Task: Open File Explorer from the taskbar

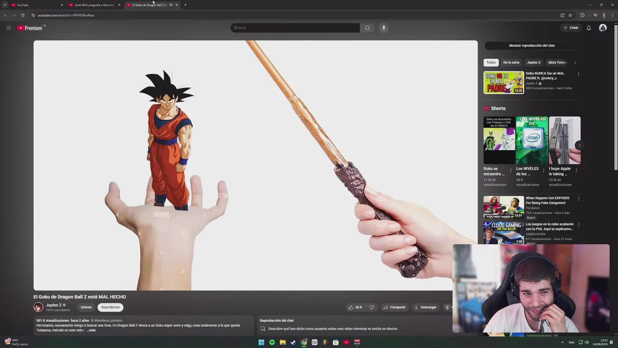Action: [x=282, y=342]
